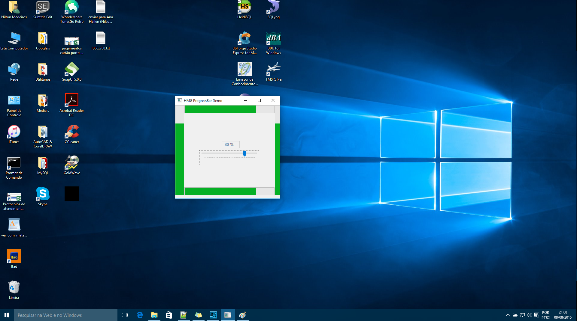Open the Start menu

point(7,315)
